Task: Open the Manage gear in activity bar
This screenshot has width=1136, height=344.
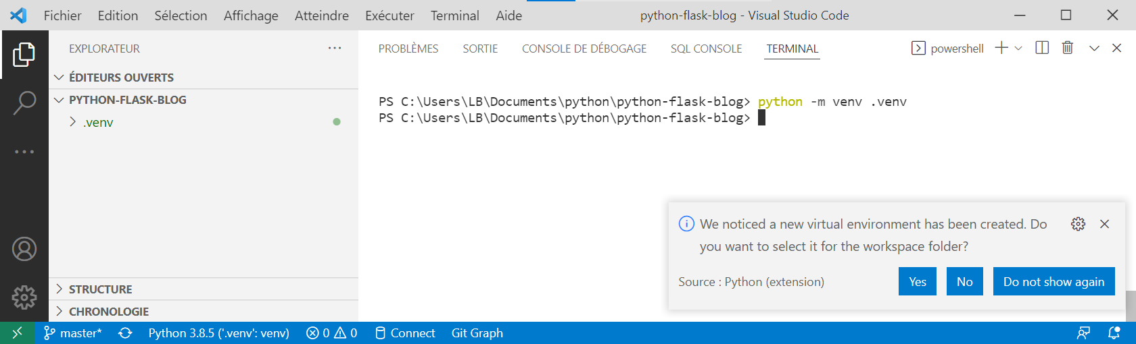Action: [24, 297]
